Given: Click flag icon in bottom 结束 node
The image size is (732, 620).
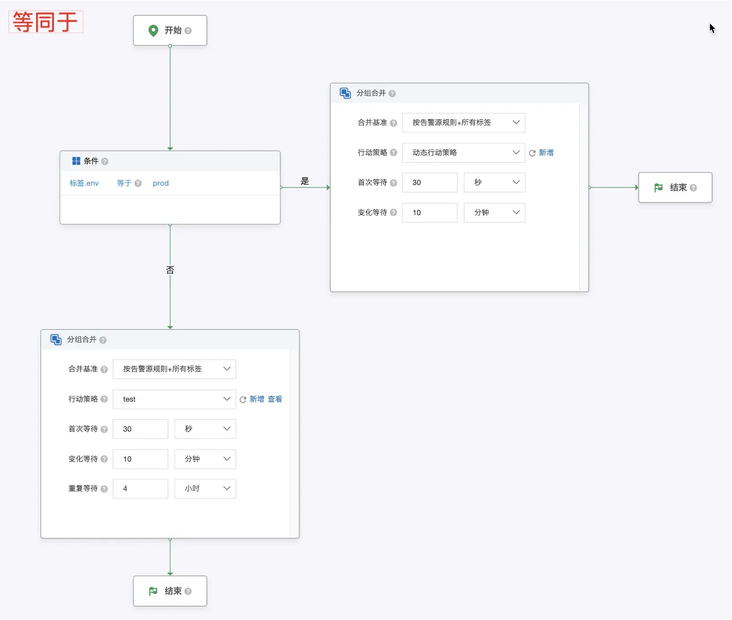Looking at the screenshot, I should 153,591.
